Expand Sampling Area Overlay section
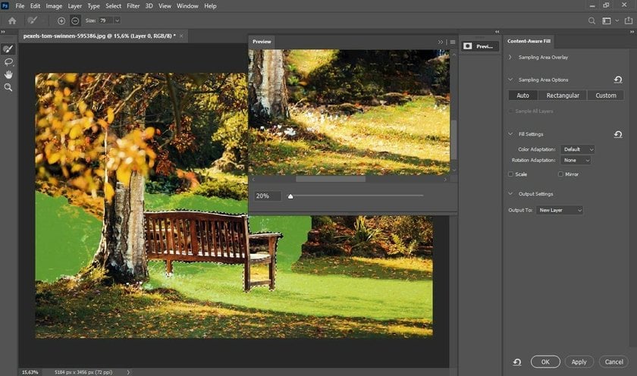This screenshot has width=637, height=376. [x=510, y=58]
